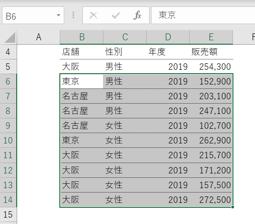Click the 157,500 sales cell
The image size is (255, 224).
point(211,185)
